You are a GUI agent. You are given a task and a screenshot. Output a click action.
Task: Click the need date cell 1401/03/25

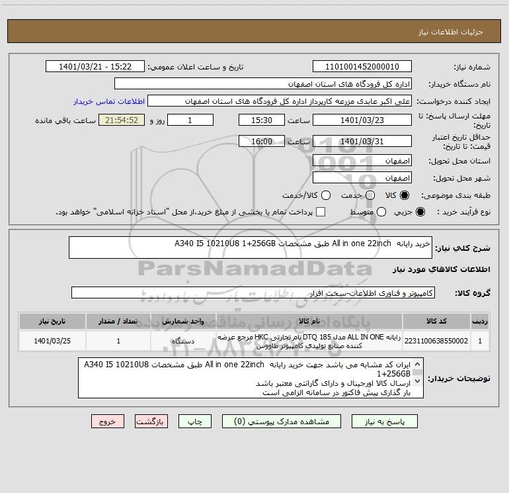(x=52, y=341)
